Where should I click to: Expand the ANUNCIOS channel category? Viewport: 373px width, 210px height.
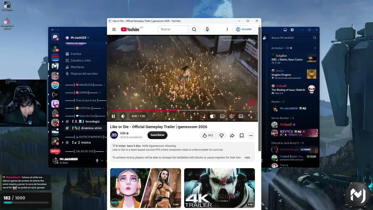pos(85,85)
